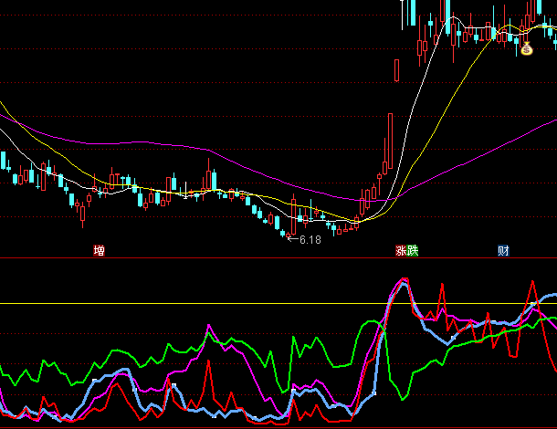Click the lowest candlestick beside the 6.18 arrow
The width and height of the screenshot is (557, 429).
283,235
